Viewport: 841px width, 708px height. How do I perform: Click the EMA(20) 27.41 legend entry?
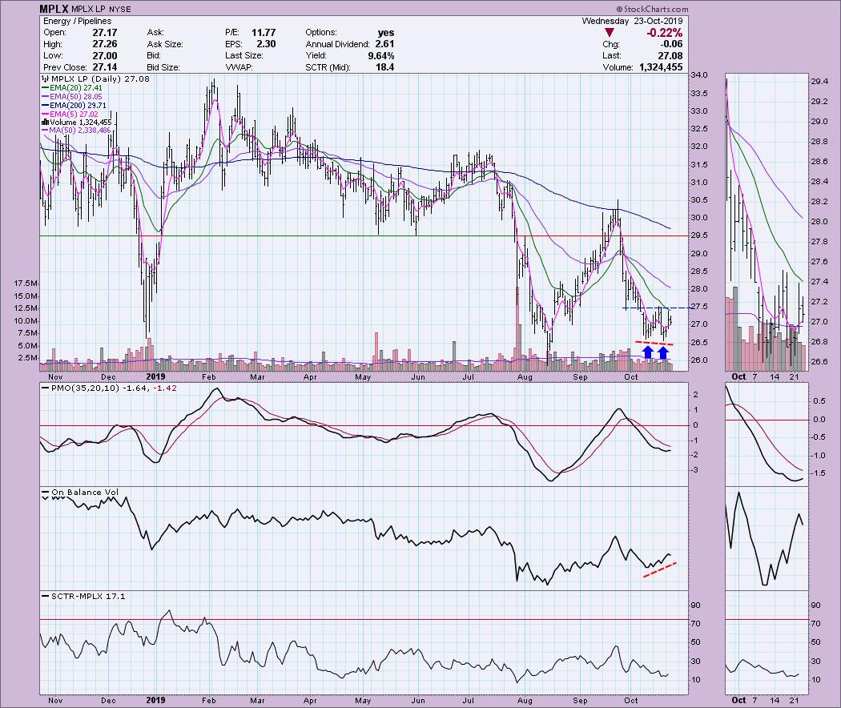[x=75, y=88]
